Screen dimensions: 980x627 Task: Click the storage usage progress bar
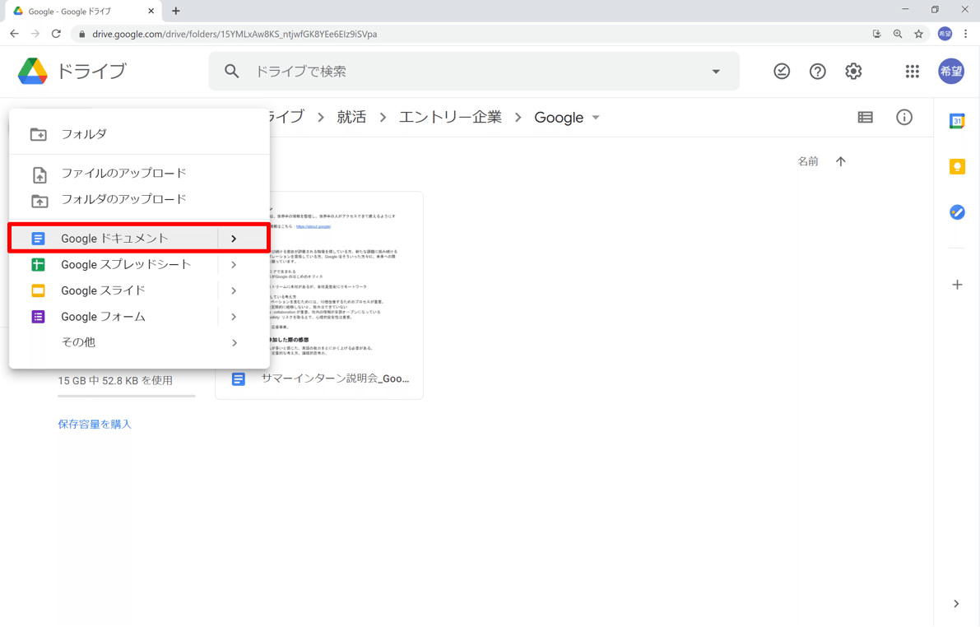pyautogui.click(x=126, y=397)
